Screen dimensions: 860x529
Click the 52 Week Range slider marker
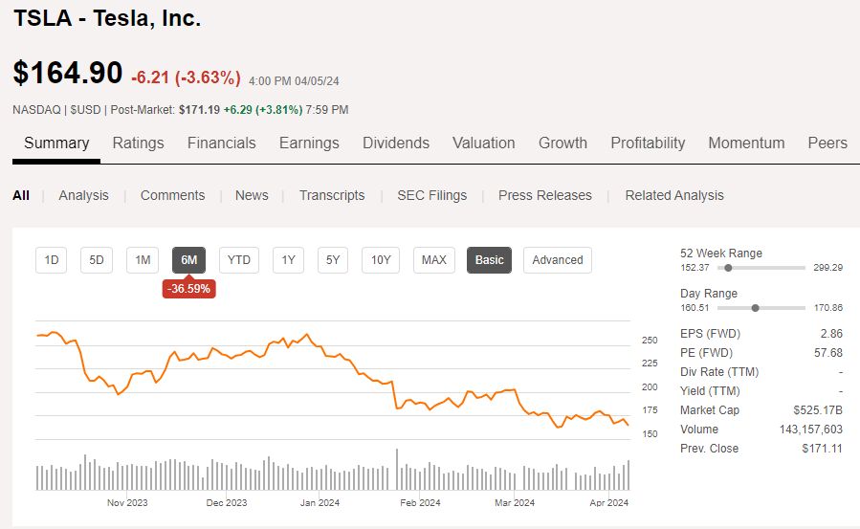729,268
